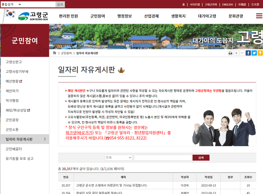This screenshot has height=194, width=263.
Task: Open 고령신문고 in sidebar
Action: coord(14,62)
